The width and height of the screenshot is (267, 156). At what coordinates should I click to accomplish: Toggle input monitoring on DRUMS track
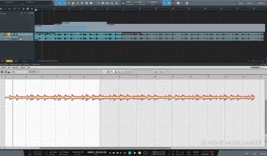(x=16, y=34)
